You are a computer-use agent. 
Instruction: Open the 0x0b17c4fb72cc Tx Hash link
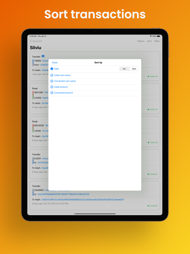pos(83,200)
